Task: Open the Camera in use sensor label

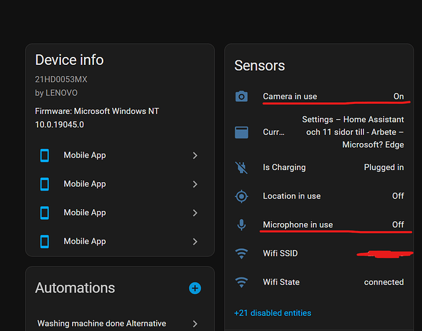Action: [x=290, y=97]
